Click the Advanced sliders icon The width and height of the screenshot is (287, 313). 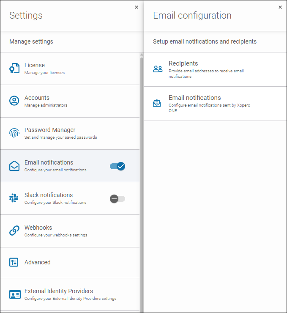click(x=14, y=262)
